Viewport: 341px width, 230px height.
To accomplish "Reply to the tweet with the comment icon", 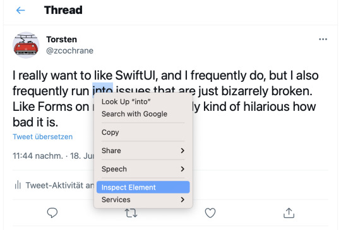I will pyautogui.click(x=52, y=212).
